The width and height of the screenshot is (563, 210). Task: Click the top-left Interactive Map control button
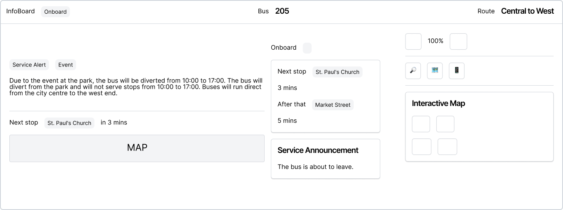pos(421,124)
